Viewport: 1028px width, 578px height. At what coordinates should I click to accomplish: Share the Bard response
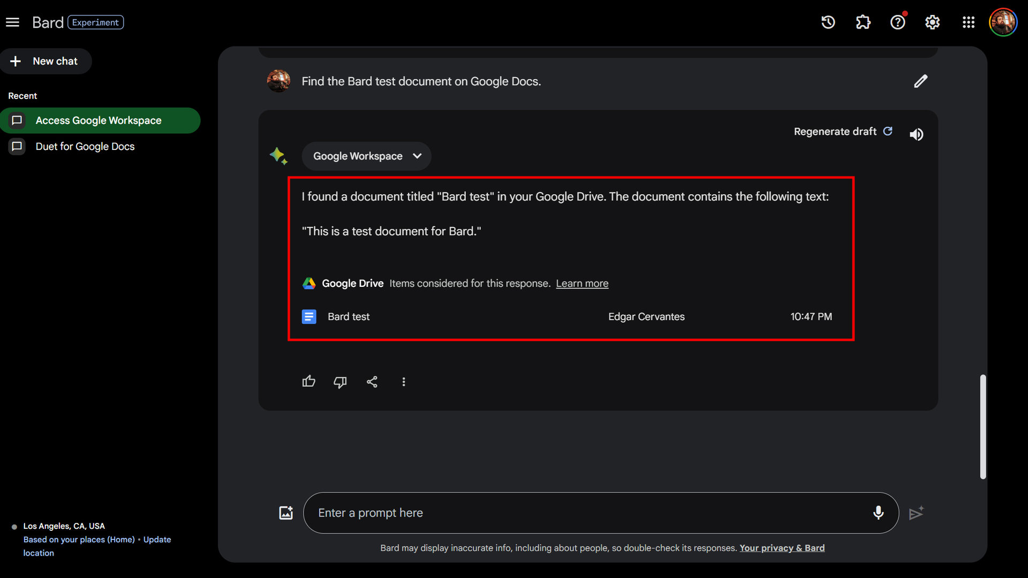(x=372, y=382)
